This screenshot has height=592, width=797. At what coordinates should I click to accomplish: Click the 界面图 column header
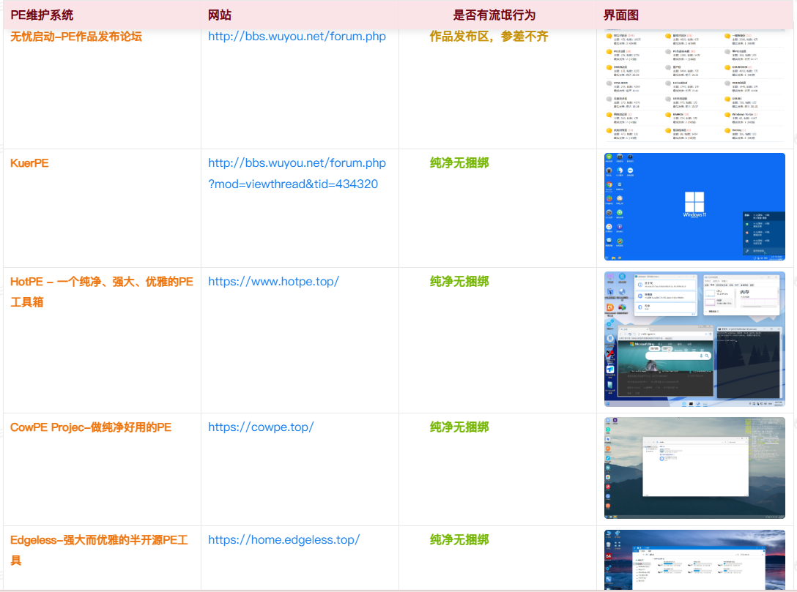[621, 15]
